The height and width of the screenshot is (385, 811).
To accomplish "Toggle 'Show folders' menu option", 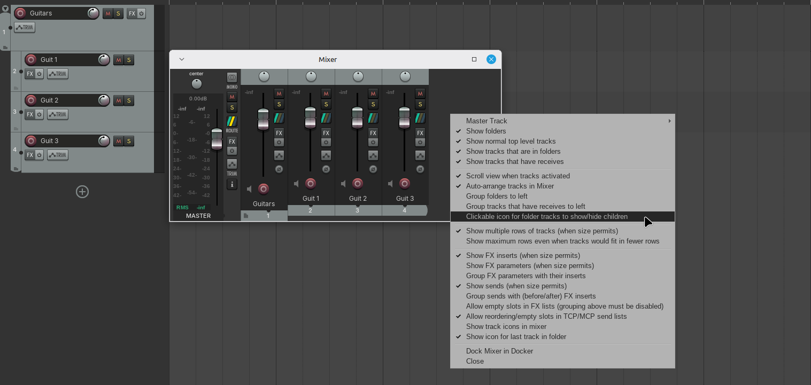I will click(562, 131).
